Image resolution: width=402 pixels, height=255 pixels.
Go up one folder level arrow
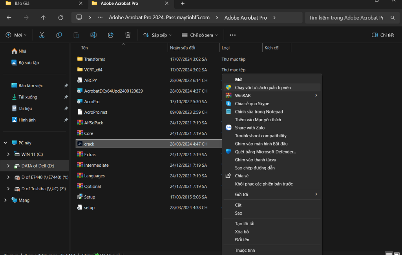pos(43,18)
